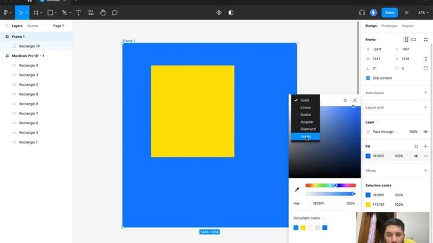
Task: Switch to the Prototype tab
Action: pos(389,26)
